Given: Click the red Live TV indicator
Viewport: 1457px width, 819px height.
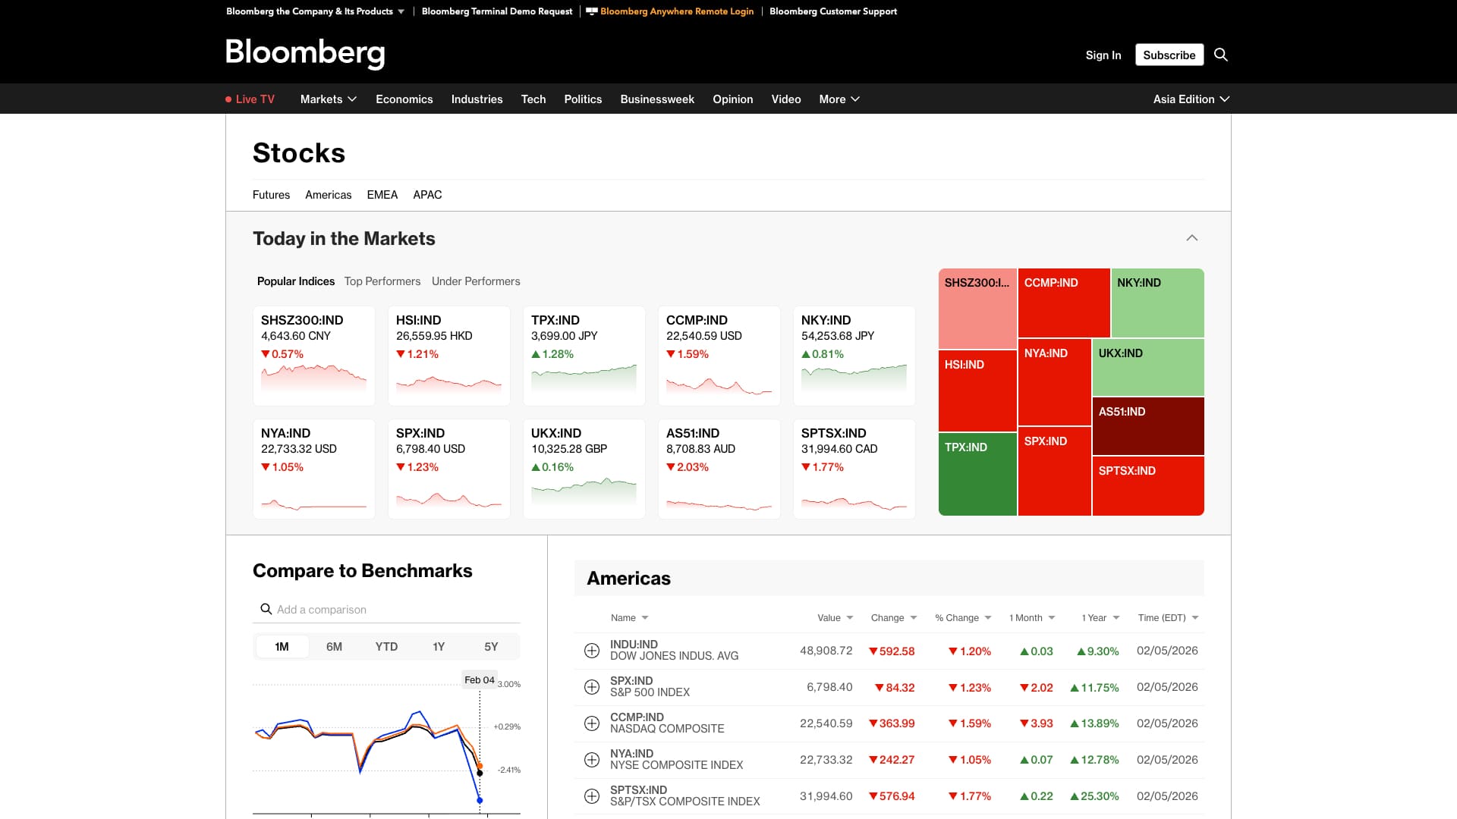Looking at the screenshot, I should pos(250,99).
